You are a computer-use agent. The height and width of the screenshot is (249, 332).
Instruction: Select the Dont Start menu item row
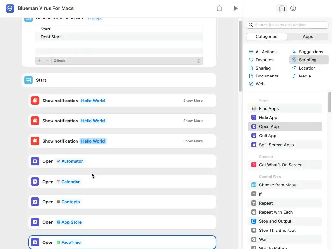click(x=119, y=37)
